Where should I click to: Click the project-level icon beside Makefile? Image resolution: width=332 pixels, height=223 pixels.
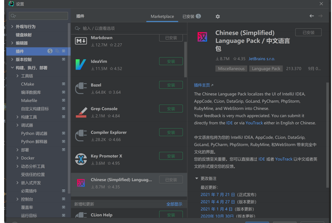(63, 100)
